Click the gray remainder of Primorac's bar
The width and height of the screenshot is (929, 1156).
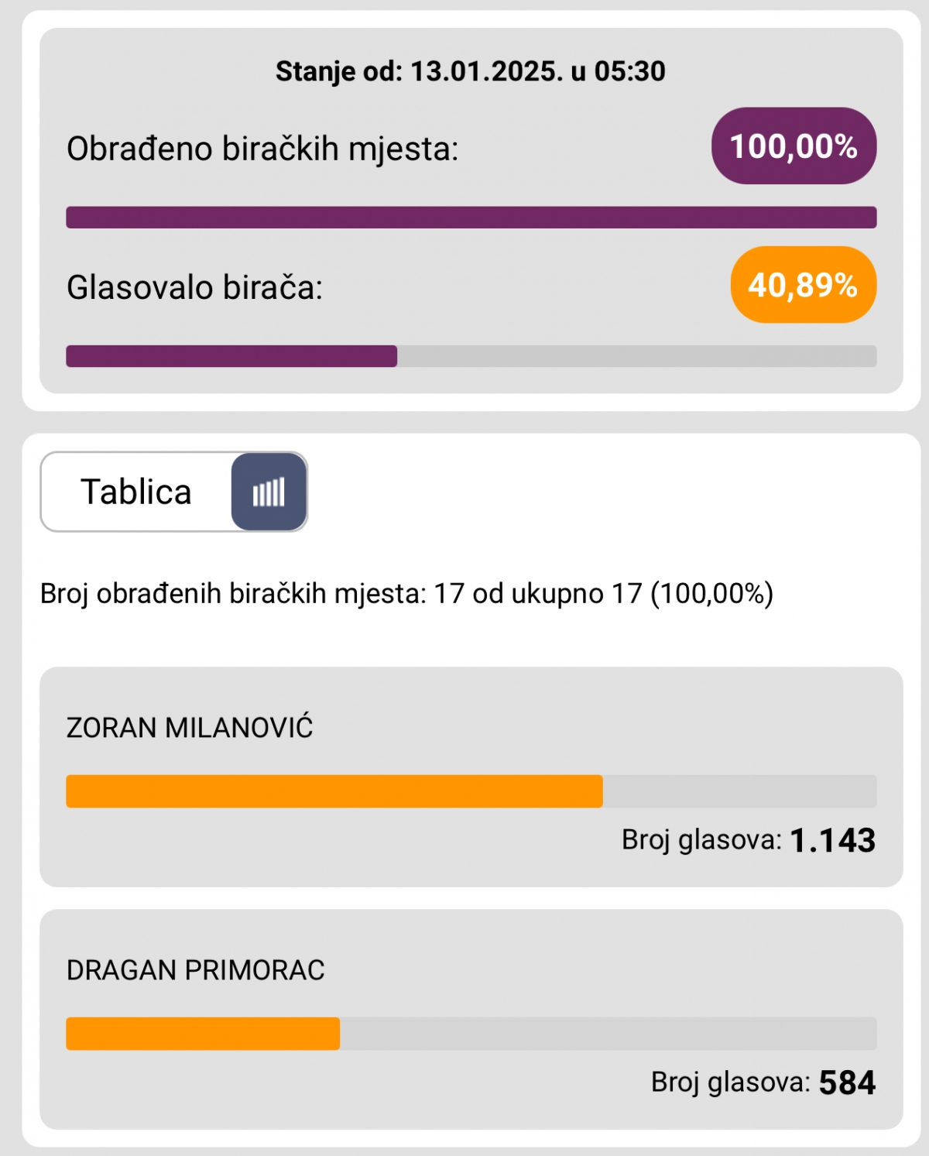[608, 1034]
